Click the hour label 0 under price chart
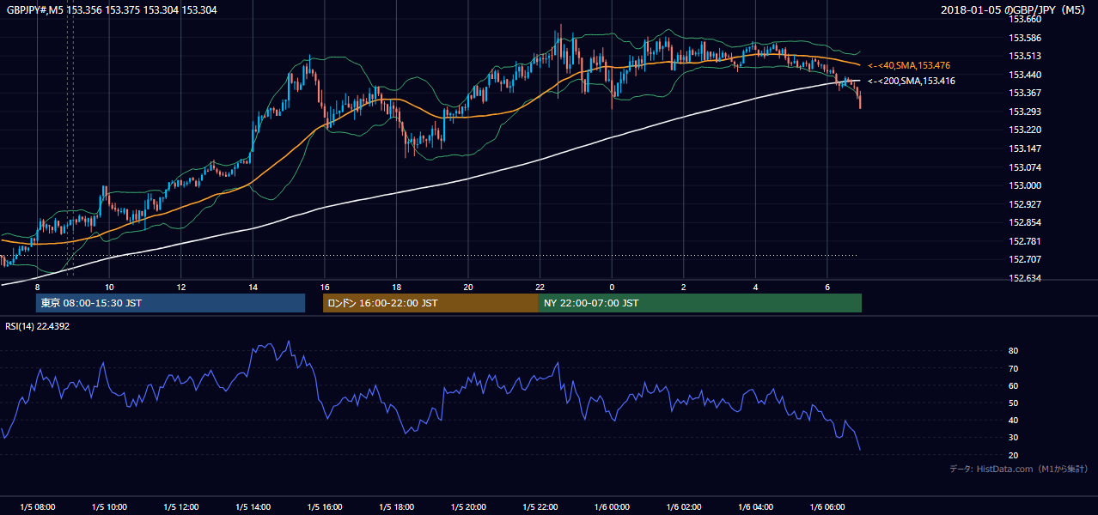Image resolution: width=1098 pixels, height=515 pixels. 612,287
